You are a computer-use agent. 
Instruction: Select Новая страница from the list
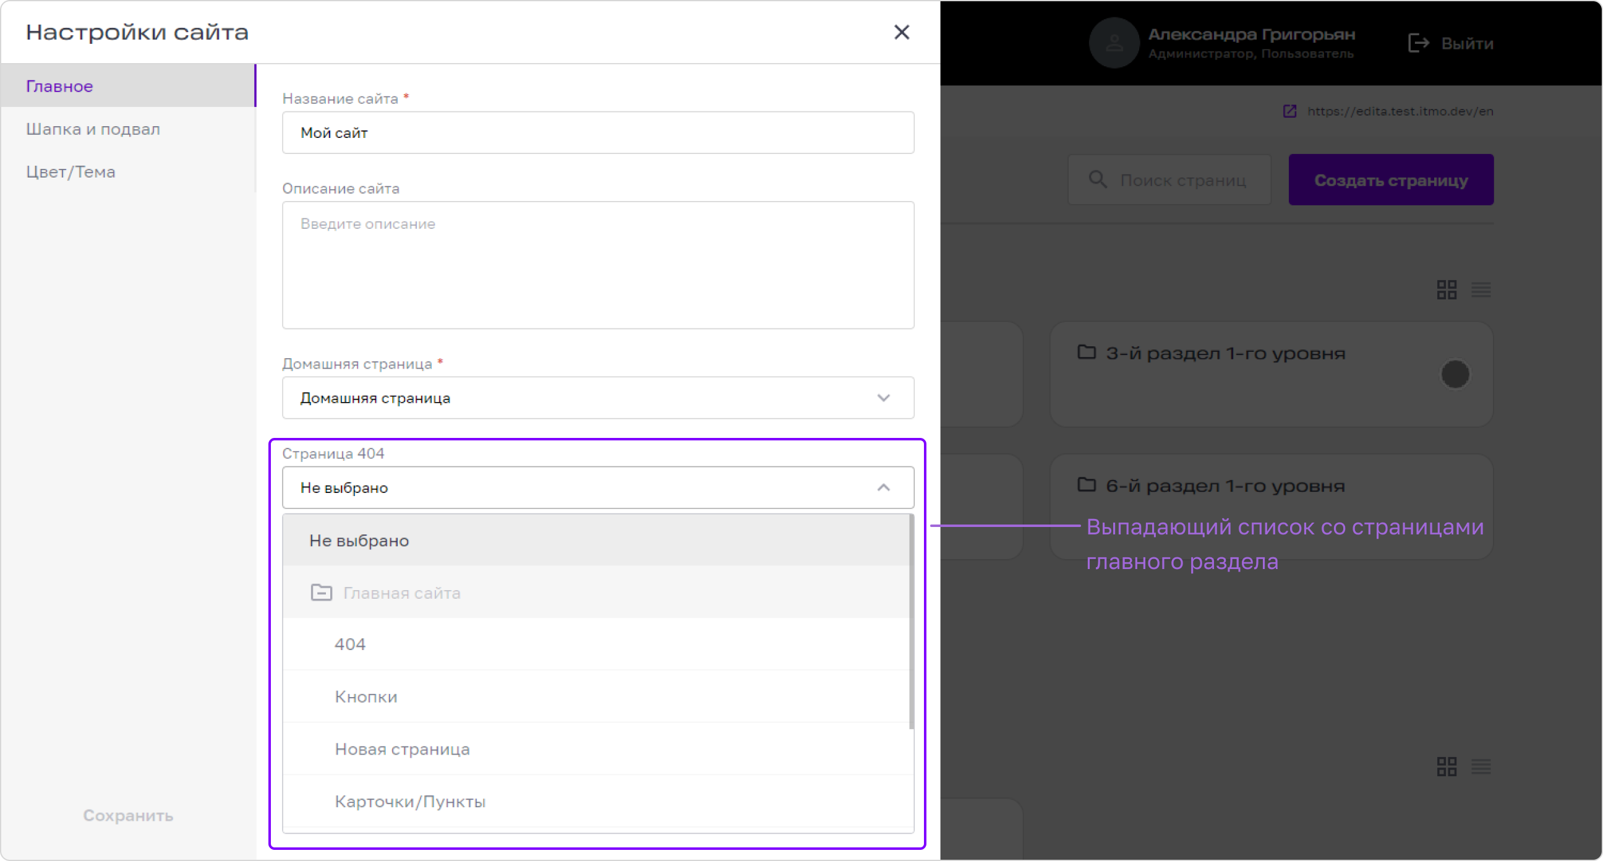(596, 749)
